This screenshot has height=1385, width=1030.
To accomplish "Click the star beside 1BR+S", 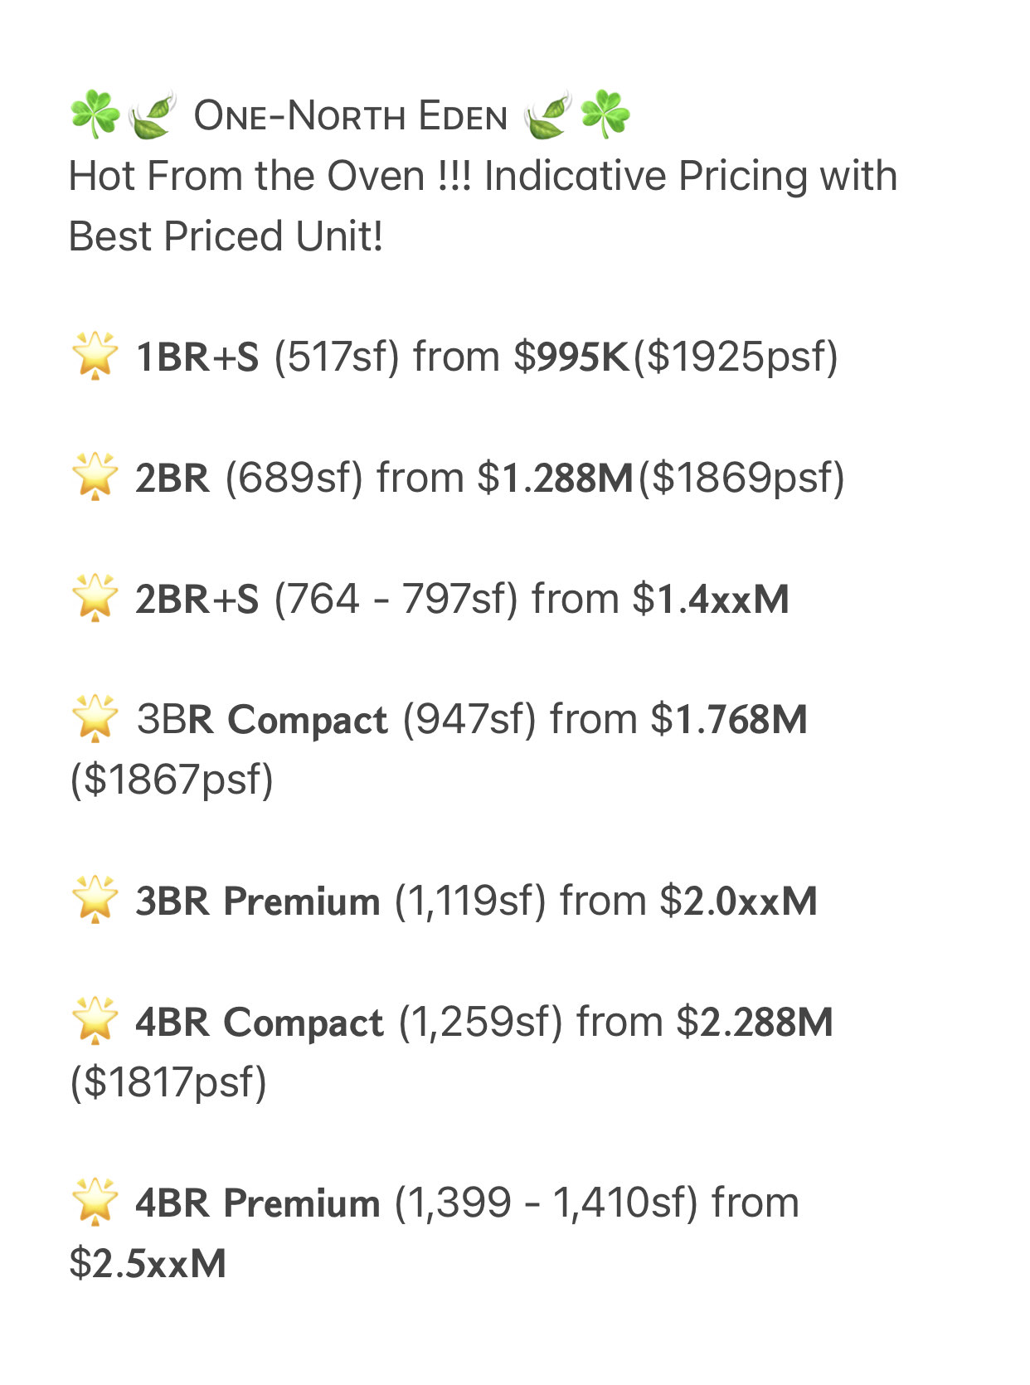I will (x=95, y=357).
